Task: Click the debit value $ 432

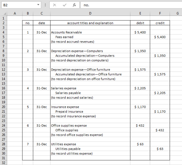Action: tap(140, 126)
